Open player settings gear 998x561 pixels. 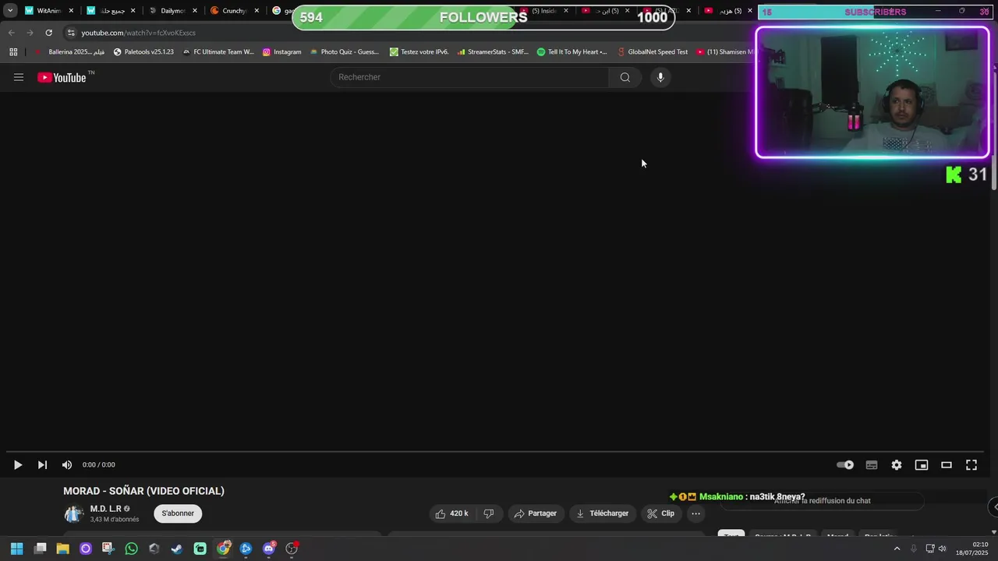[897, 465]
